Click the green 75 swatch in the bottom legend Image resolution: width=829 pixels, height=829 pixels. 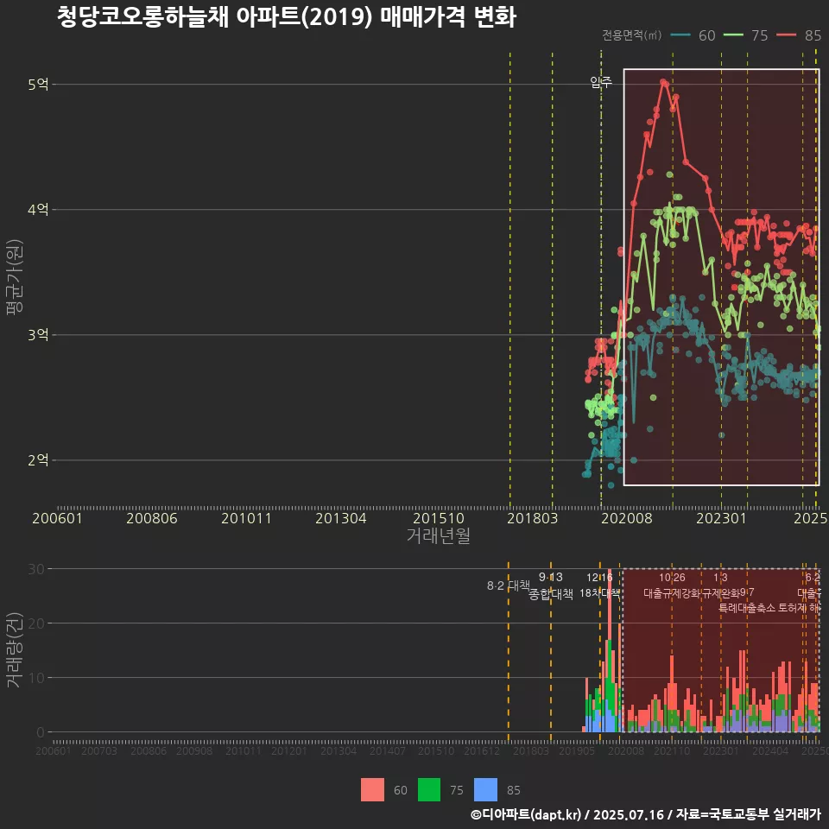(429, 790)
